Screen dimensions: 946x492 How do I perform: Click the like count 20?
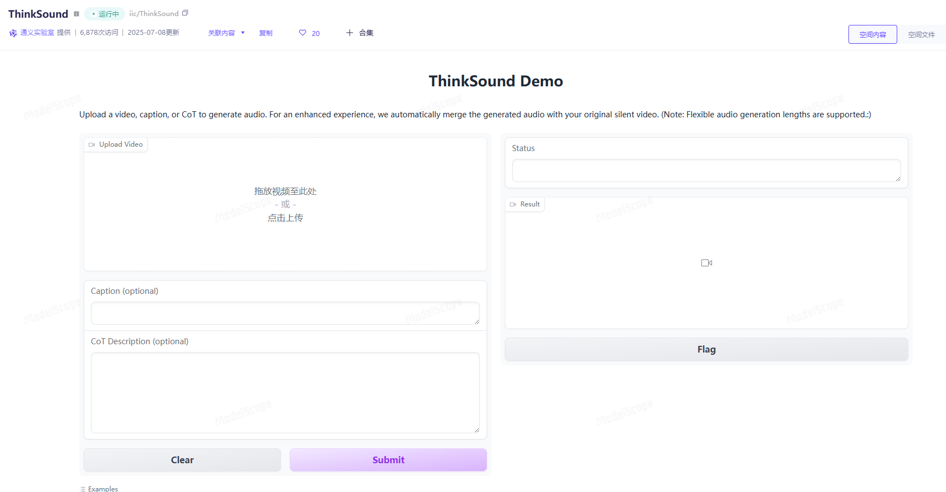[x=316, y=34]
